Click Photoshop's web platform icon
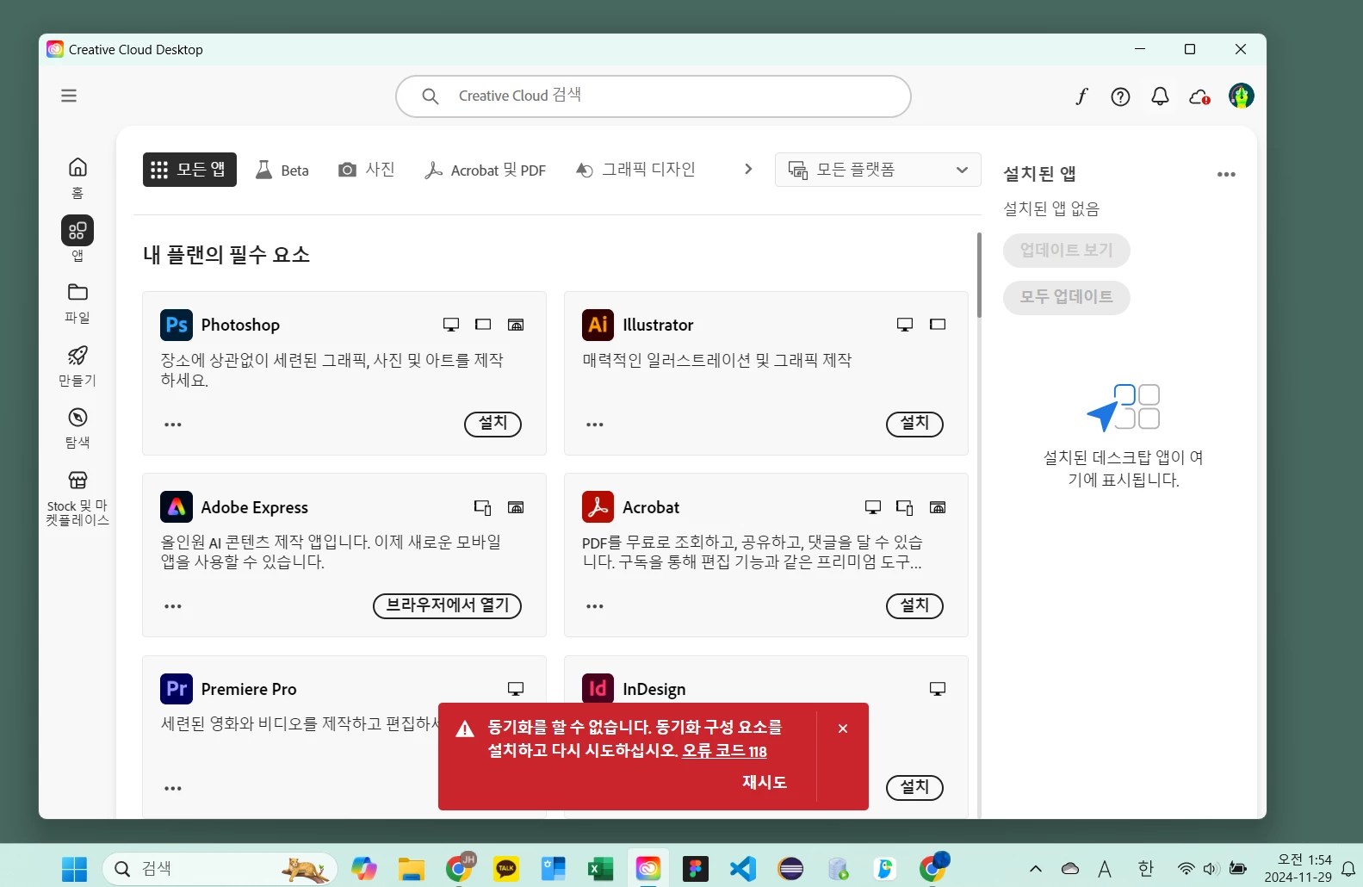This screenshot has width=1363, height=887. [x=516, y=325]
